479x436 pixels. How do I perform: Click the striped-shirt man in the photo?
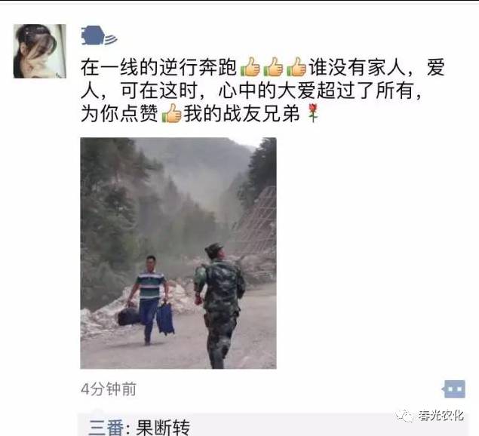point(149,299)
